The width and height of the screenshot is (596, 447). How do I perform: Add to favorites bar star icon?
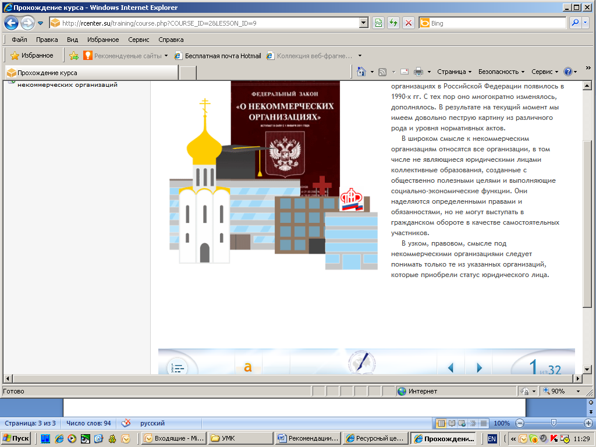(x=74, y=56)
